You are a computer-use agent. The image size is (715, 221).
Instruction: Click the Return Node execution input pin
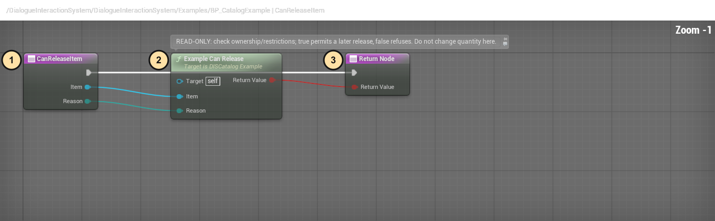pyautogui.click(x=354, y=73)
